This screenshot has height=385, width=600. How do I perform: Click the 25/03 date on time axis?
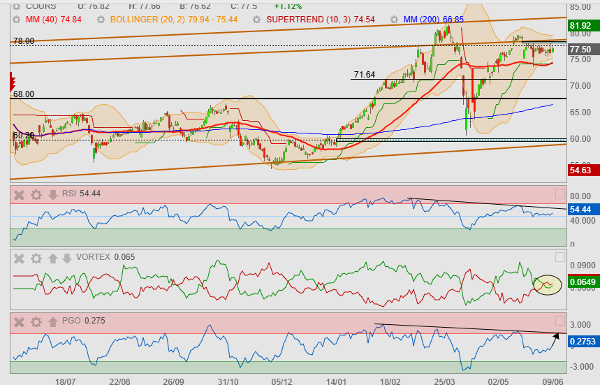444,382
